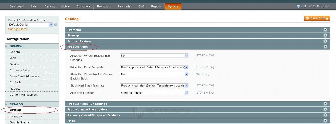The width and height of the screenshot is (336, 124).
Task: Open the Current Configuration Scope dropdown
Action: [30, 25]
